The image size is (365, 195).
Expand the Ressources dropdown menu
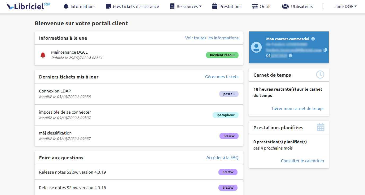click(186, 6)
